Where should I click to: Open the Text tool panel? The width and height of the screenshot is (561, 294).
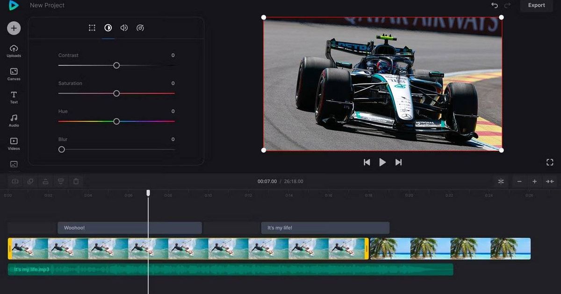(14, 97)
